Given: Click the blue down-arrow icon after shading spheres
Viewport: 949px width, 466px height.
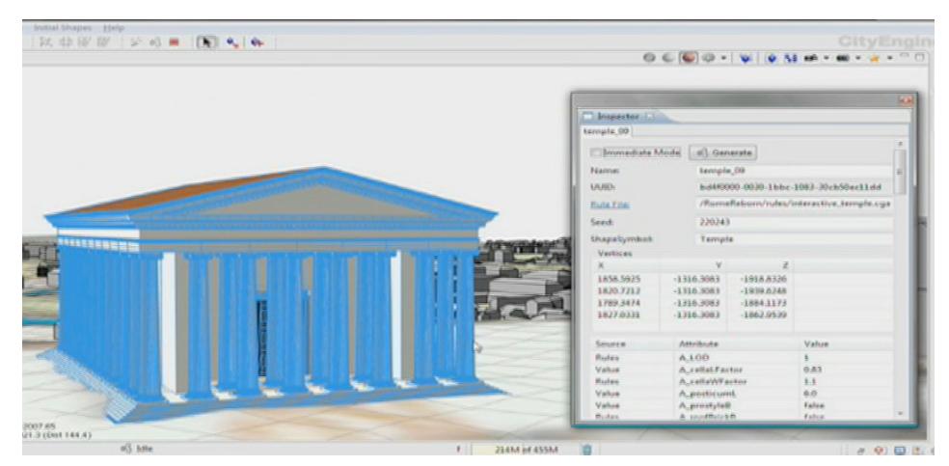Looking at the screenshot, I should click(746, 58).
